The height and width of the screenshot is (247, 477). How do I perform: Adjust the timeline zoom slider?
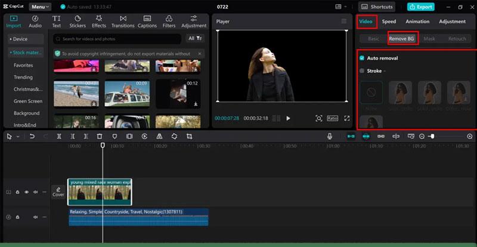[x=432, y=137]
